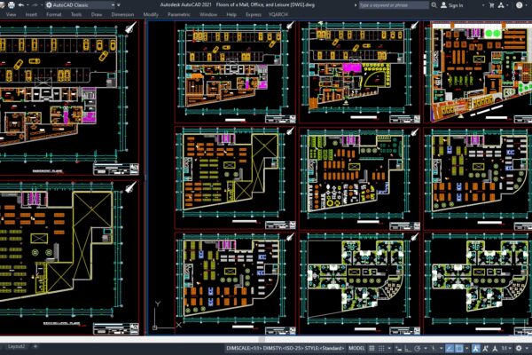
Task: Click the BASEMENT PLANE drawing title text
Action: tap(47, 171)
